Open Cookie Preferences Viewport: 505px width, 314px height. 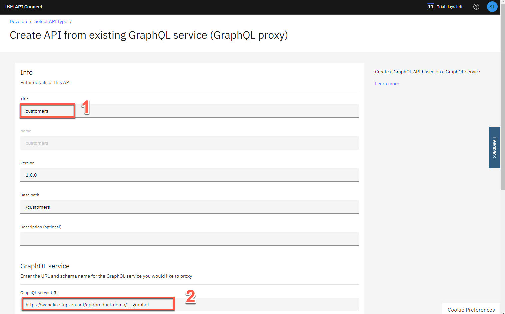click(x=471, y=310)
